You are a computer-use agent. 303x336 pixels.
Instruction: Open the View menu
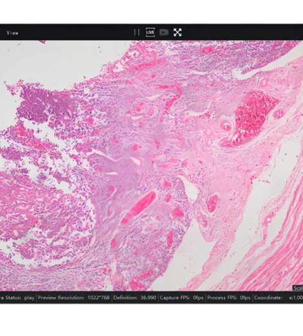pyautogui.click(x=12, y=33)
